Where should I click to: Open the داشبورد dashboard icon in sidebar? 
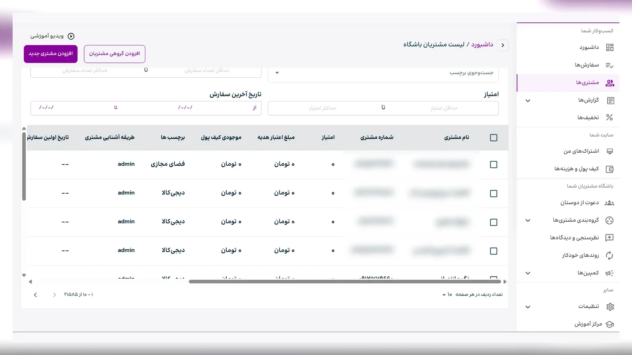pyautogui.click(x=610, y=48)
